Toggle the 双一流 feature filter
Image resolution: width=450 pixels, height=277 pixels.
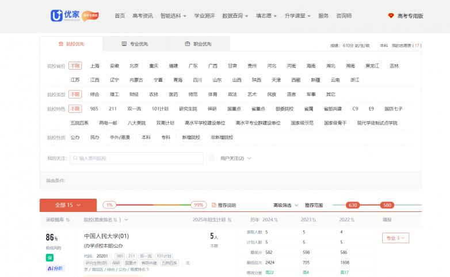point(134,109)
